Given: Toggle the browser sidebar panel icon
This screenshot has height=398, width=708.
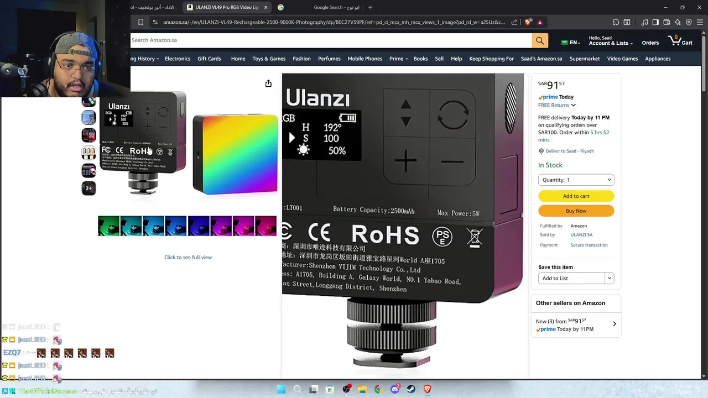Looking at the screenshot, I should [655, 22].
